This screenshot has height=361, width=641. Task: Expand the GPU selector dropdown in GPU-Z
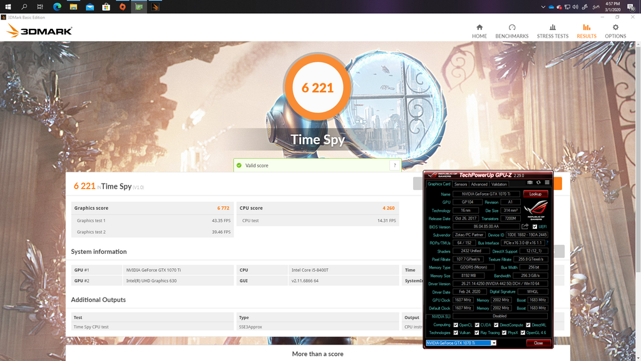(493, 343)
